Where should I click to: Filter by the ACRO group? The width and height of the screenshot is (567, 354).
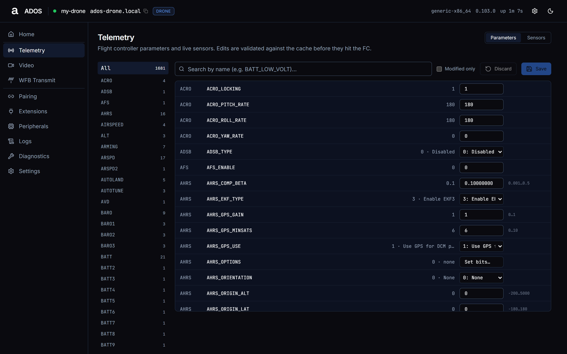point(133,81)
